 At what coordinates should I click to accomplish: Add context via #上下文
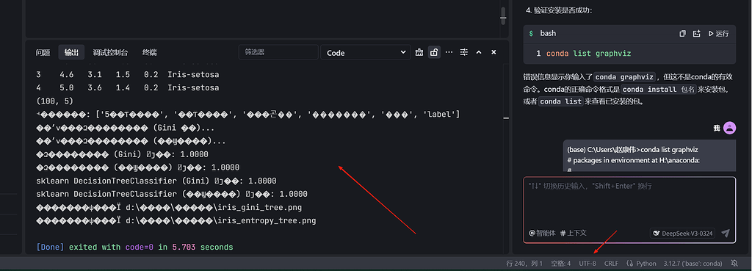pyautogui.click(x=574, y=233)
